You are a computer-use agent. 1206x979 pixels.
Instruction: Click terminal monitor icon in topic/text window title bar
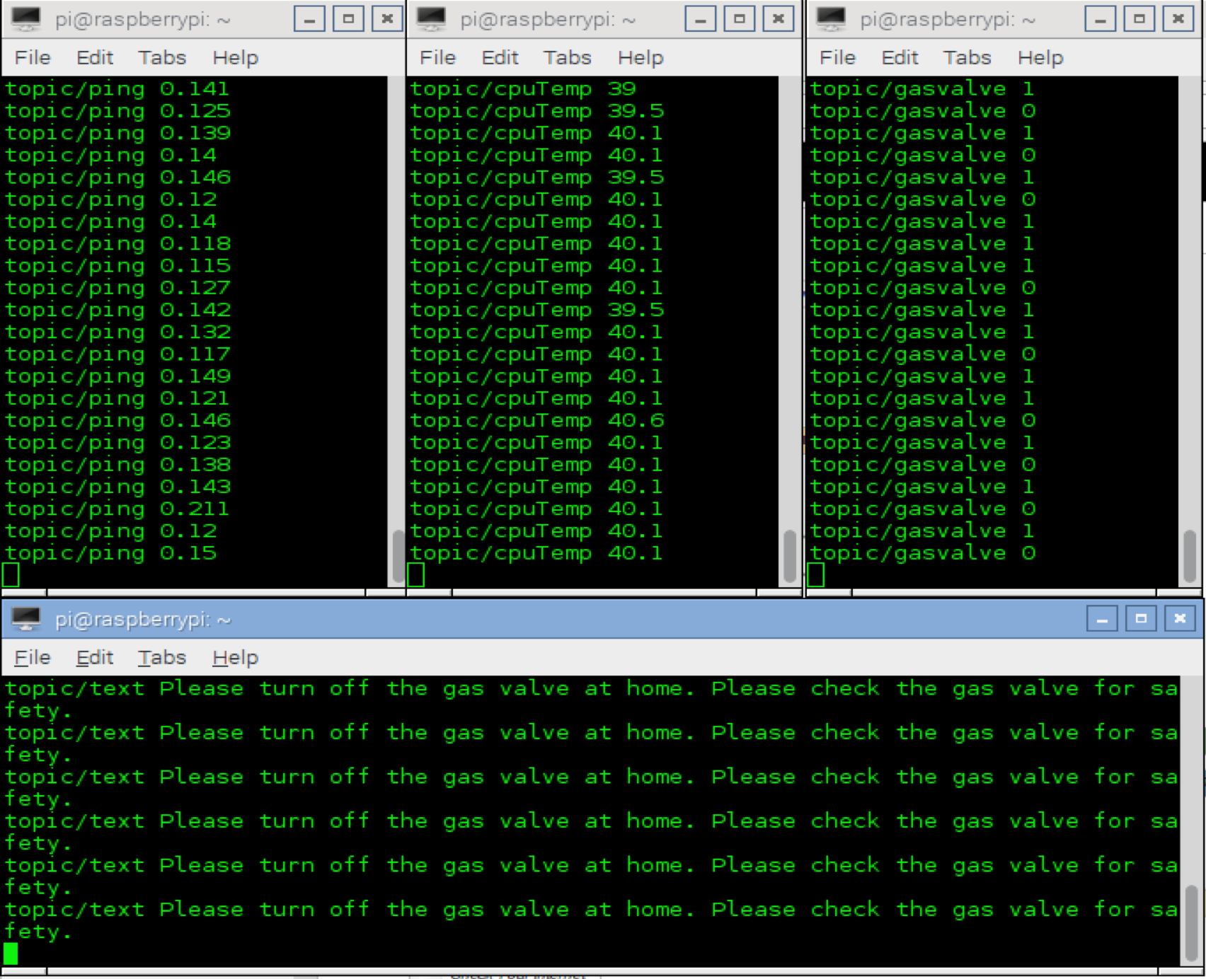pos(26,619)
